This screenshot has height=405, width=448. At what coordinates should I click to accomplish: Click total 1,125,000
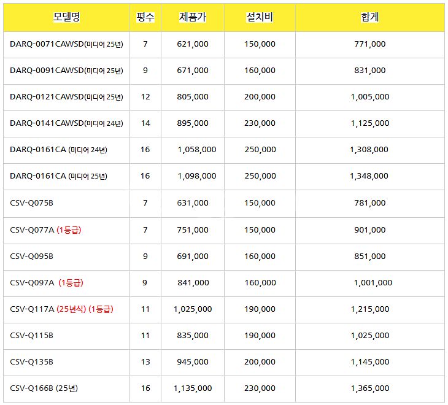tap(369, 123)
